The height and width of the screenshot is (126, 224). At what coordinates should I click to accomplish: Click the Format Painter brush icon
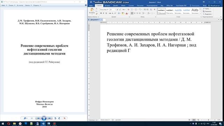click(x=97, y=14)
